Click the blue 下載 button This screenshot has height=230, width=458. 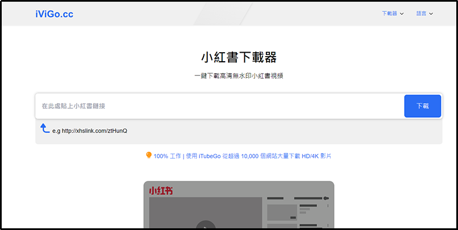[422, 106]
